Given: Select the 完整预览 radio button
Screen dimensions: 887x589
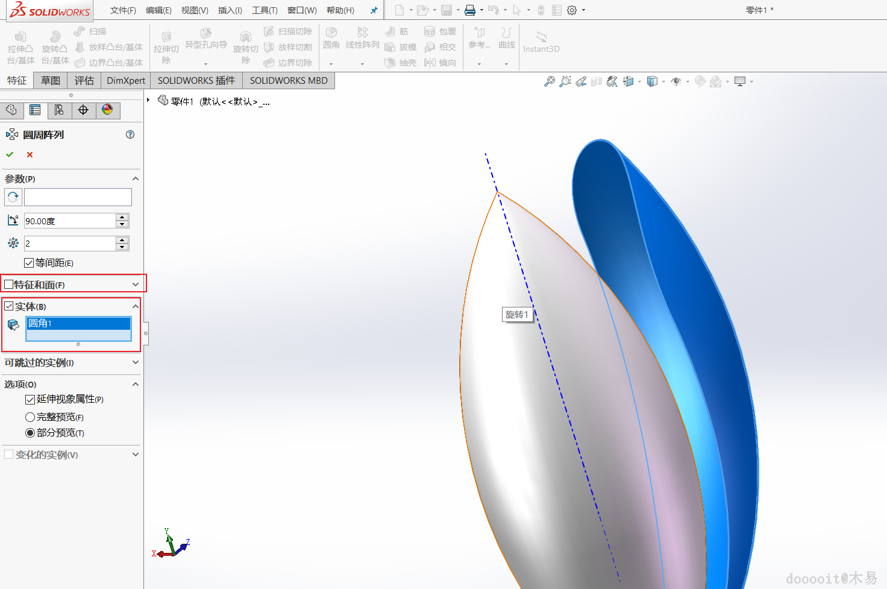Looking at the screenshot, I should [30, 417].
